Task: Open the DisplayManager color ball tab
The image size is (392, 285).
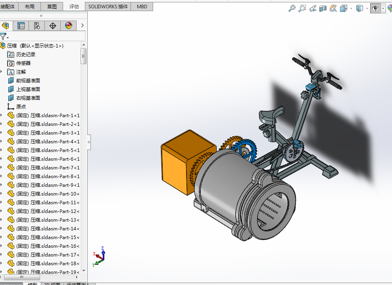Action: coord(69,26)
